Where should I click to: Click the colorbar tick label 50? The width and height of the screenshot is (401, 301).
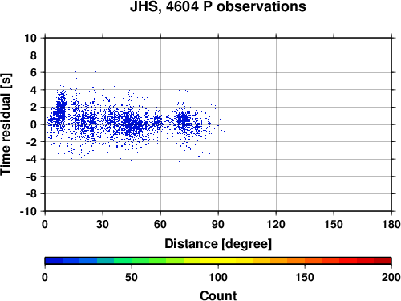tap(132, 277)
